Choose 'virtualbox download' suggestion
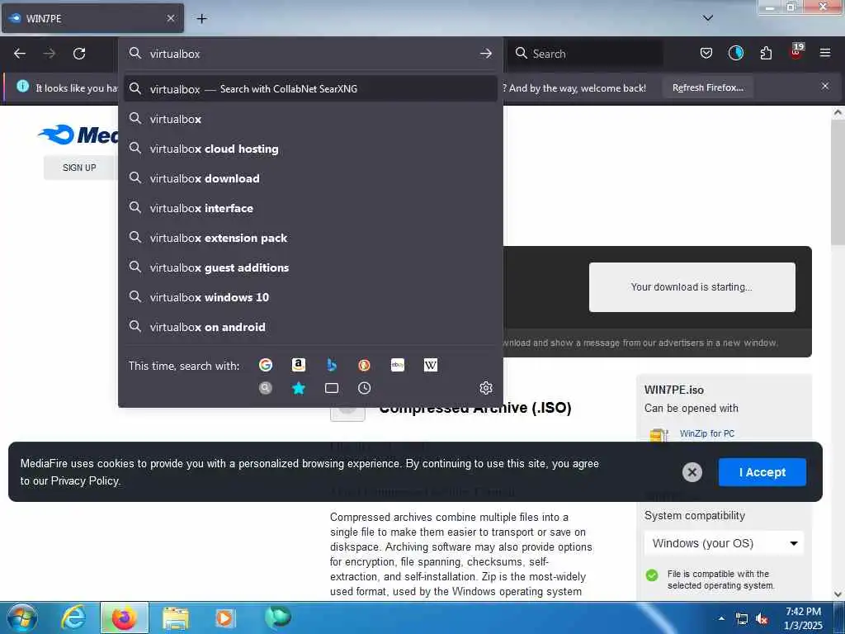Screen dimensions: 845x634 click(x=310, y=178)
